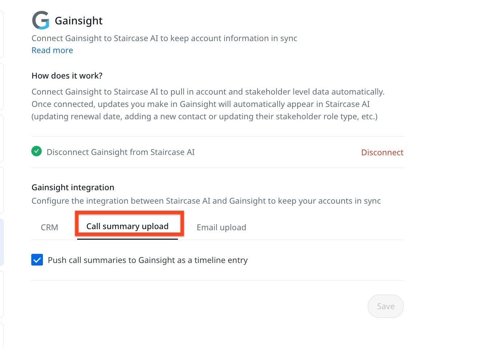The width and height of the screenshot is (502, 347).
Task: Click the checkmark inside the green status circle
Action: coord(36,151)
